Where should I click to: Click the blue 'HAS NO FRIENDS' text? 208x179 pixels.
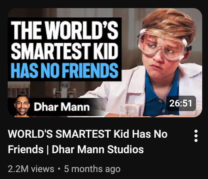[65, 70]
